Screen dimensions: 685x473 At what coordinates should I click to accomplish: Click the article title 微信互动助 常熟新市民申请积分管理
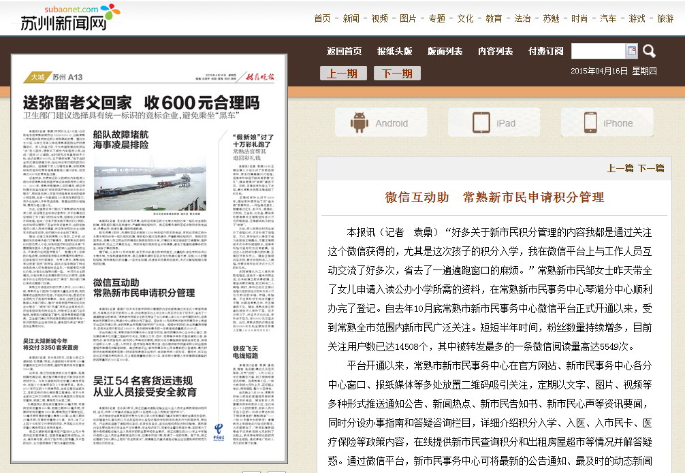tap(494, 197)
